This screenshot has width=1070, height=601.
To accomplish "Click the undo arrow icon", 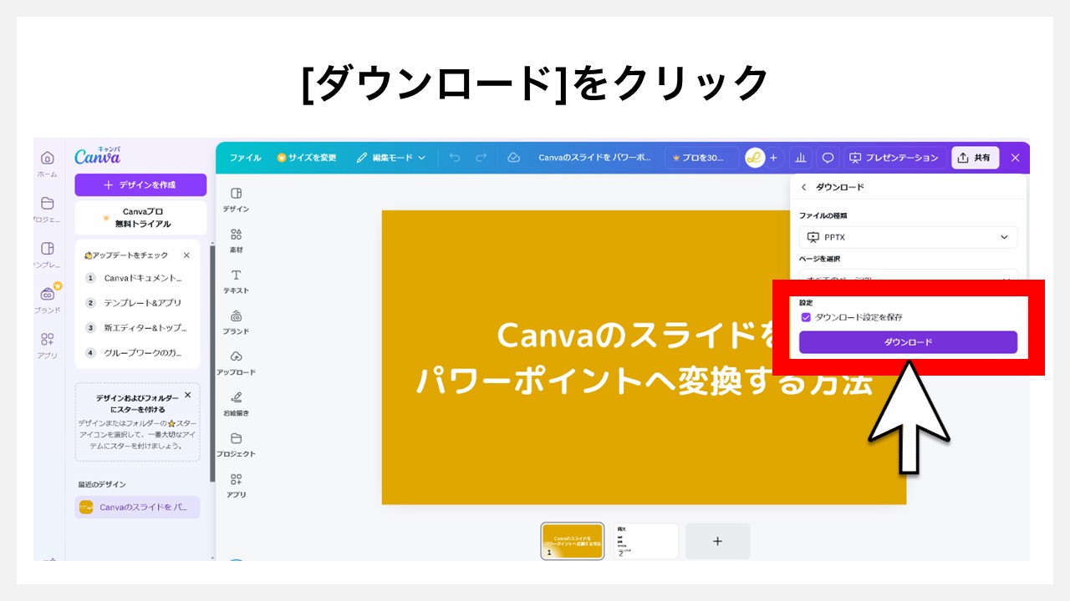I will click(x=456, y=158).
